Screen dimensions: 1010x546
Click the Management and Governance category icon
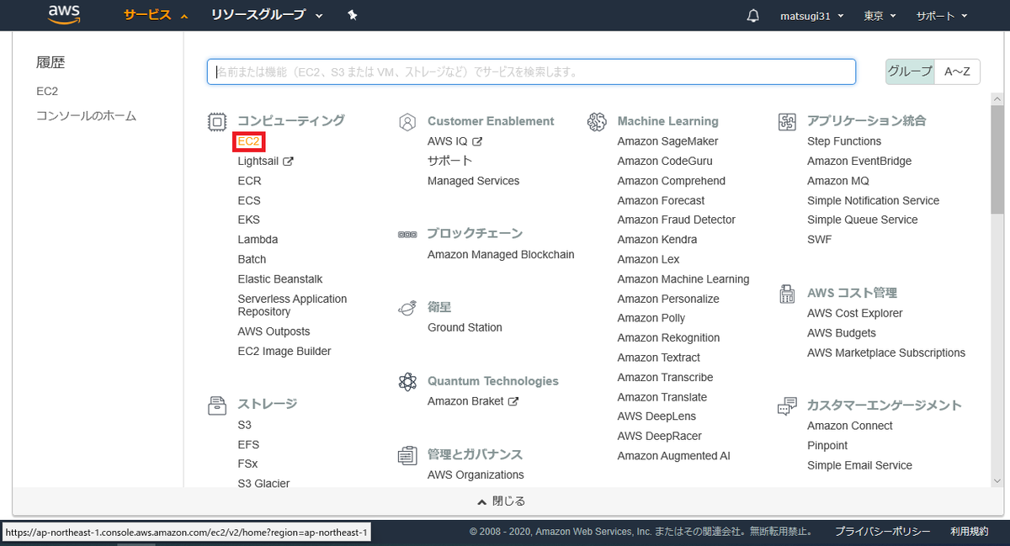point(407,455)
